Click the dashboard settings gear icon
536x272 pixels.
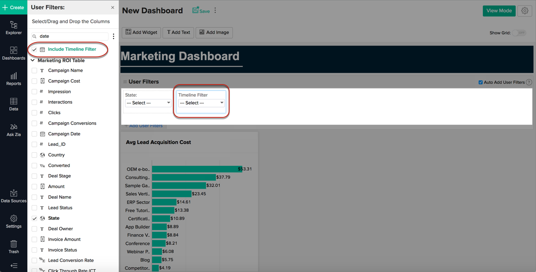pos(524,11)
